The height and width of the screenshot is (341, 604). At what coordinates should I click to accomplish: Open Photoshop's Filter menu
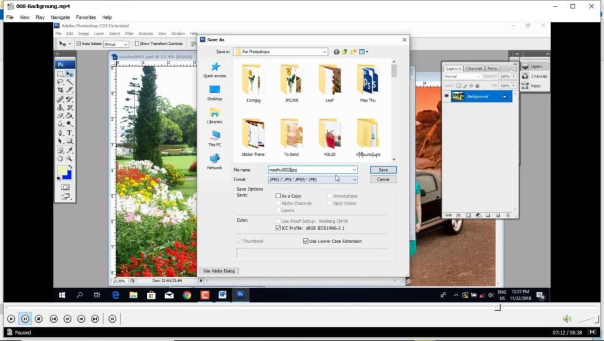coord(129,34)
